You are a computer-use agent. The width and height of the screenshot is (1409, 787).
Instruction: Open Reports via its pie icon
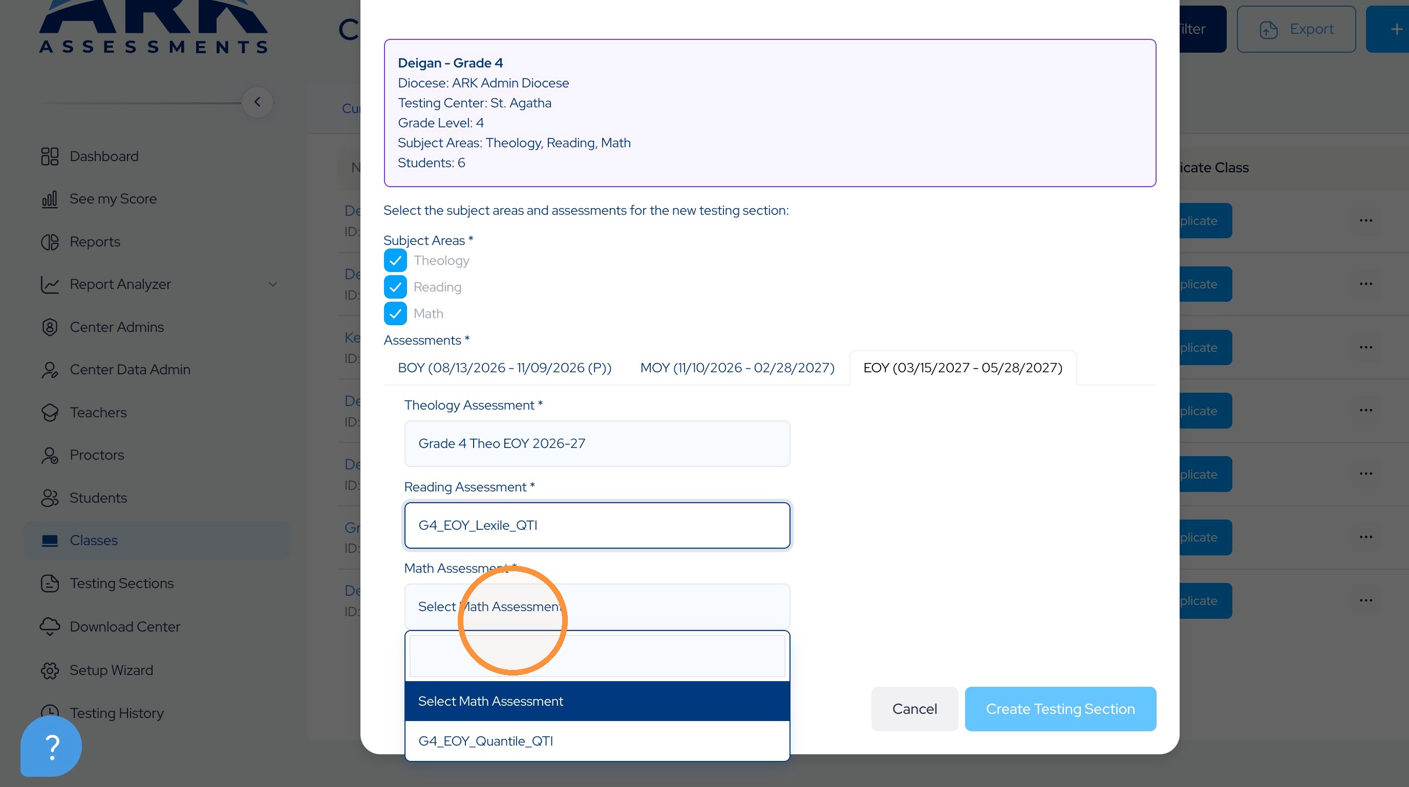(50, 242)
